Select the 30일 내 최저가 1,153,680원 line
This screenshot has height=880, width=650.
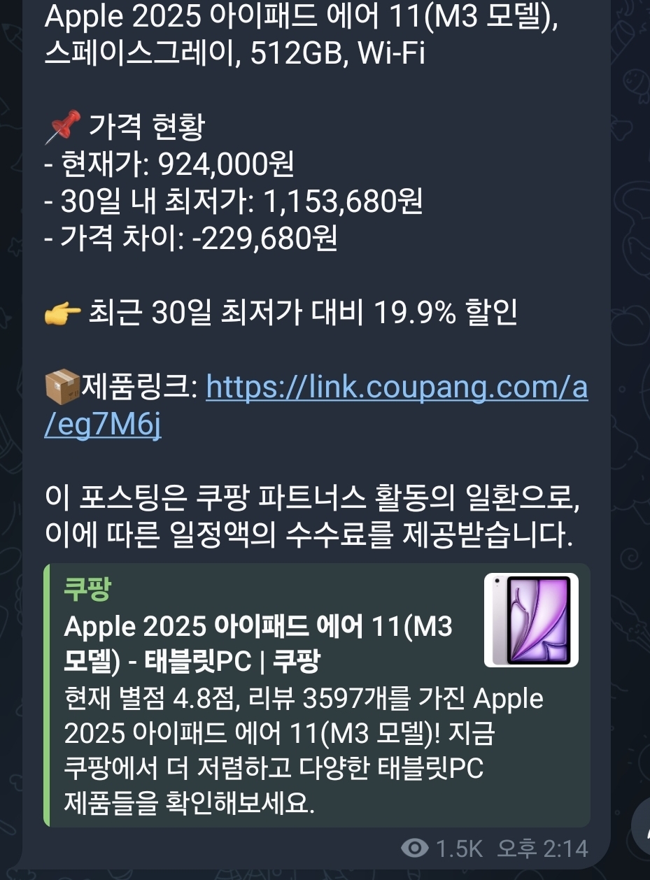click(x=233, y=201)
